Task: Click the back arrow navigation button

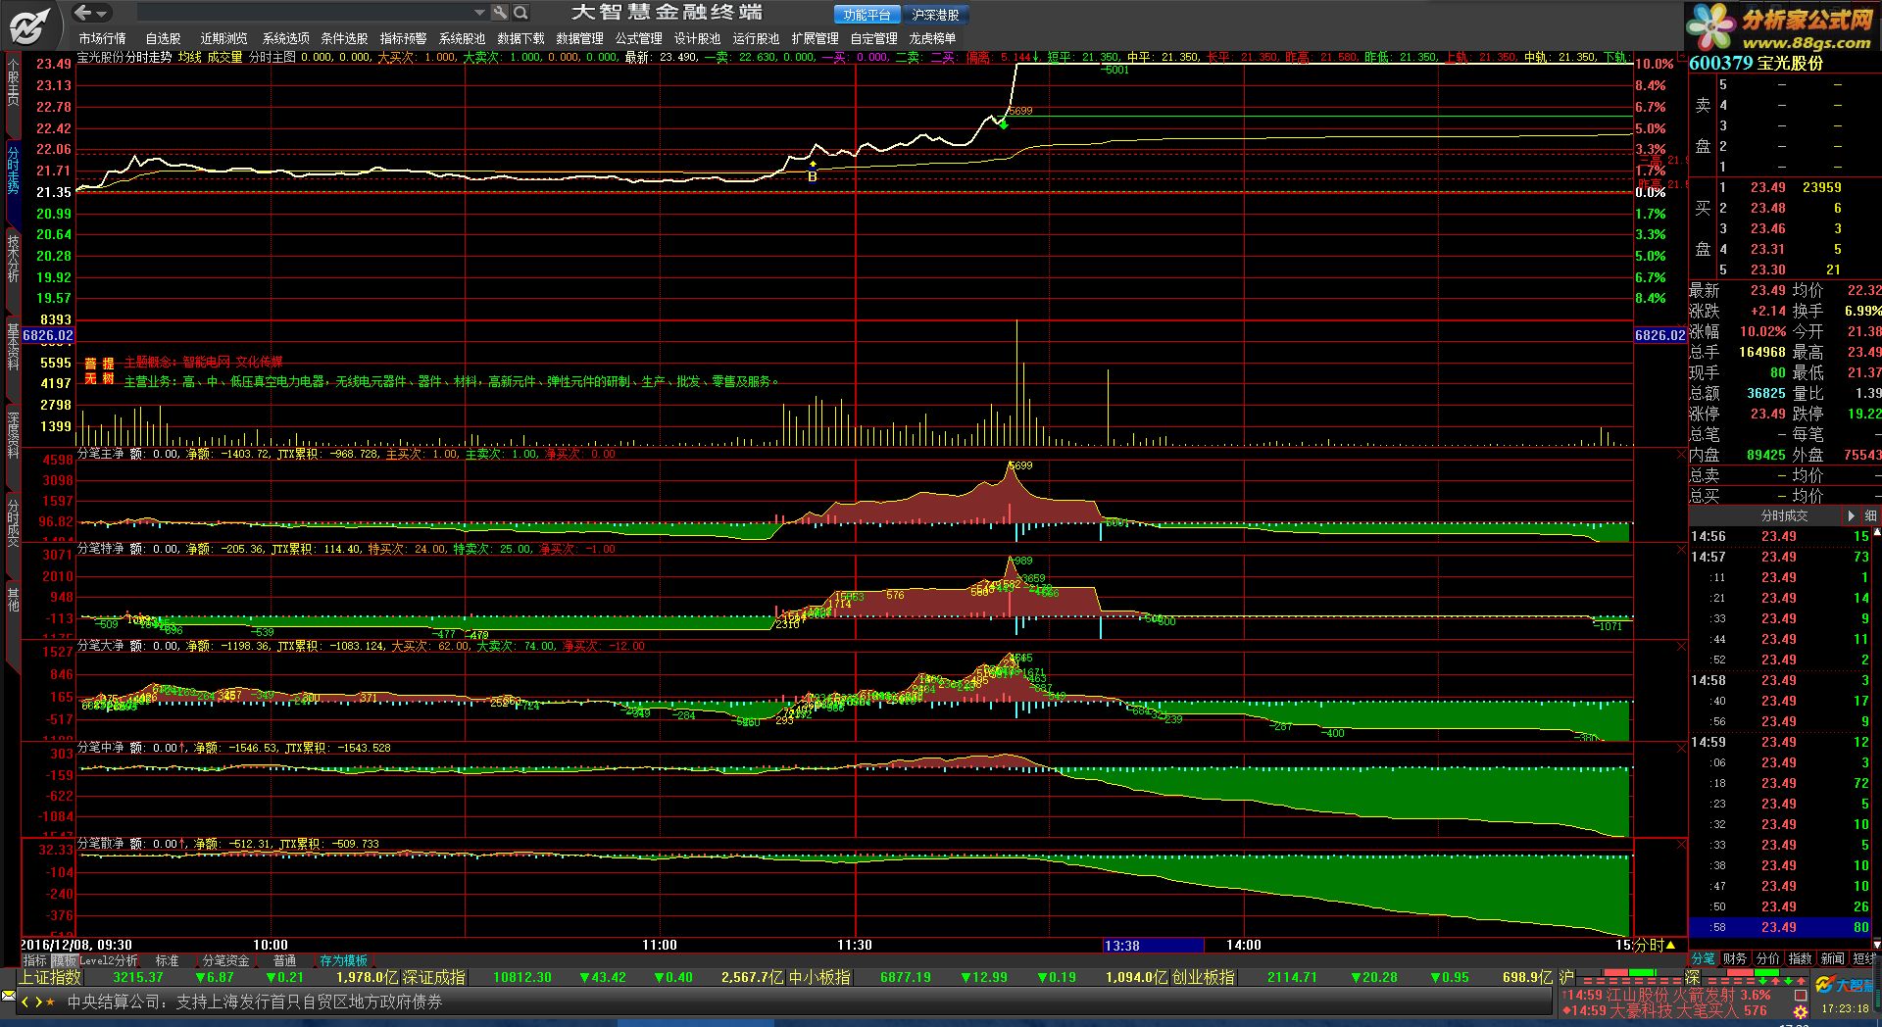Action: coord(82,13)
